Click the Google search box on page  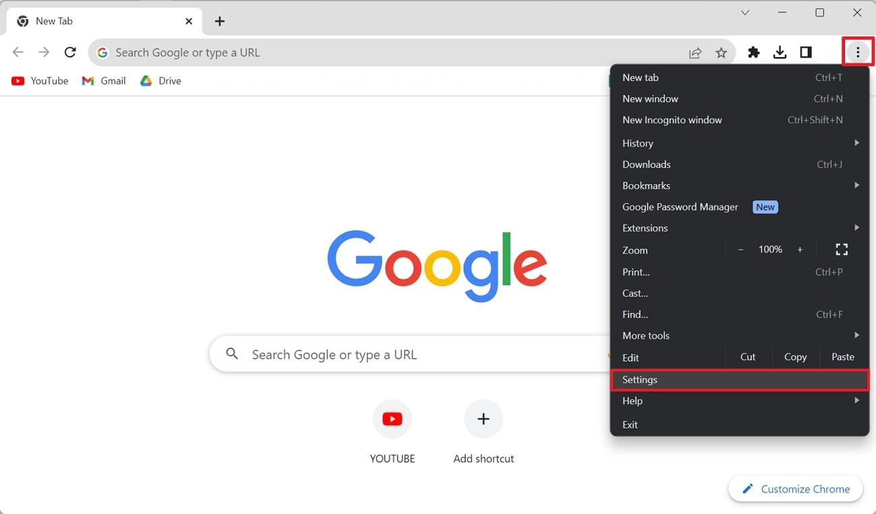pos(410,354)
